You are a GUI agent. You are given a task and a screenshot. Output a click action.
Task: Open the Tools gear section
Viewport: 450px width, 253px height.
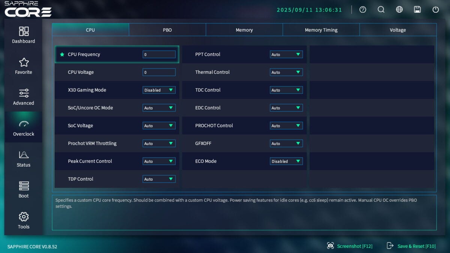click(23, 220)
